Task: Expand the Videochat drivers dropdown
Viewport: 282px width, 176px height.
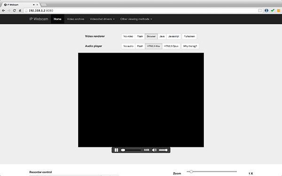Action: coord(102,19)
